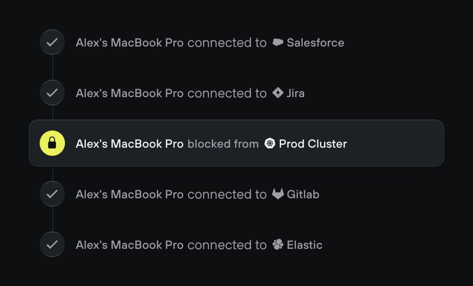473x286 pixels.
Task: Click the Gitlab fox icon
Action: tap(278, 194)
